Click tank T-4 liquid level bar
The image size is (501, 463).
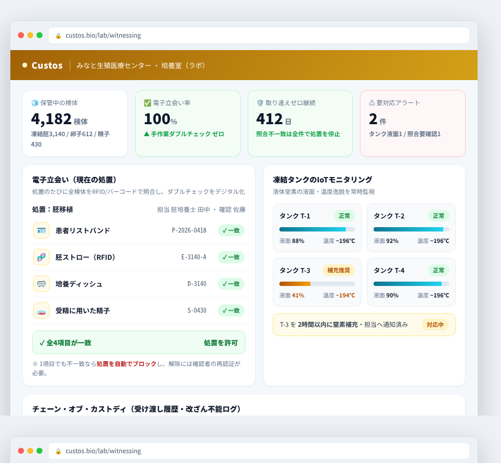click(x=411, y=284)
